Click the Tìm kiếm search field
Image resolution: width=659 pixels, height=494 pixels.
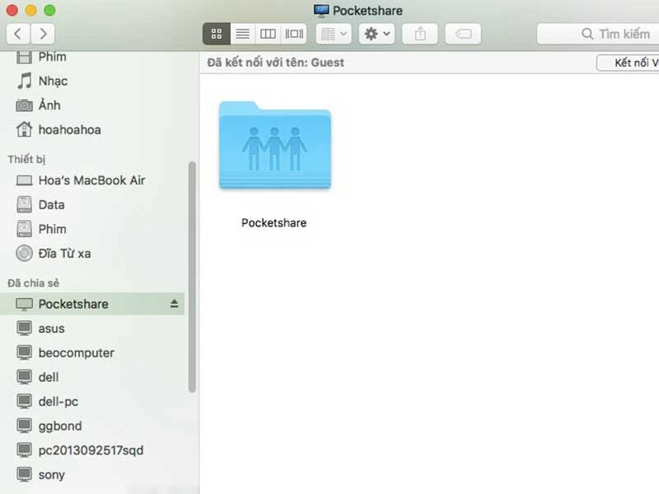point(601,34)
